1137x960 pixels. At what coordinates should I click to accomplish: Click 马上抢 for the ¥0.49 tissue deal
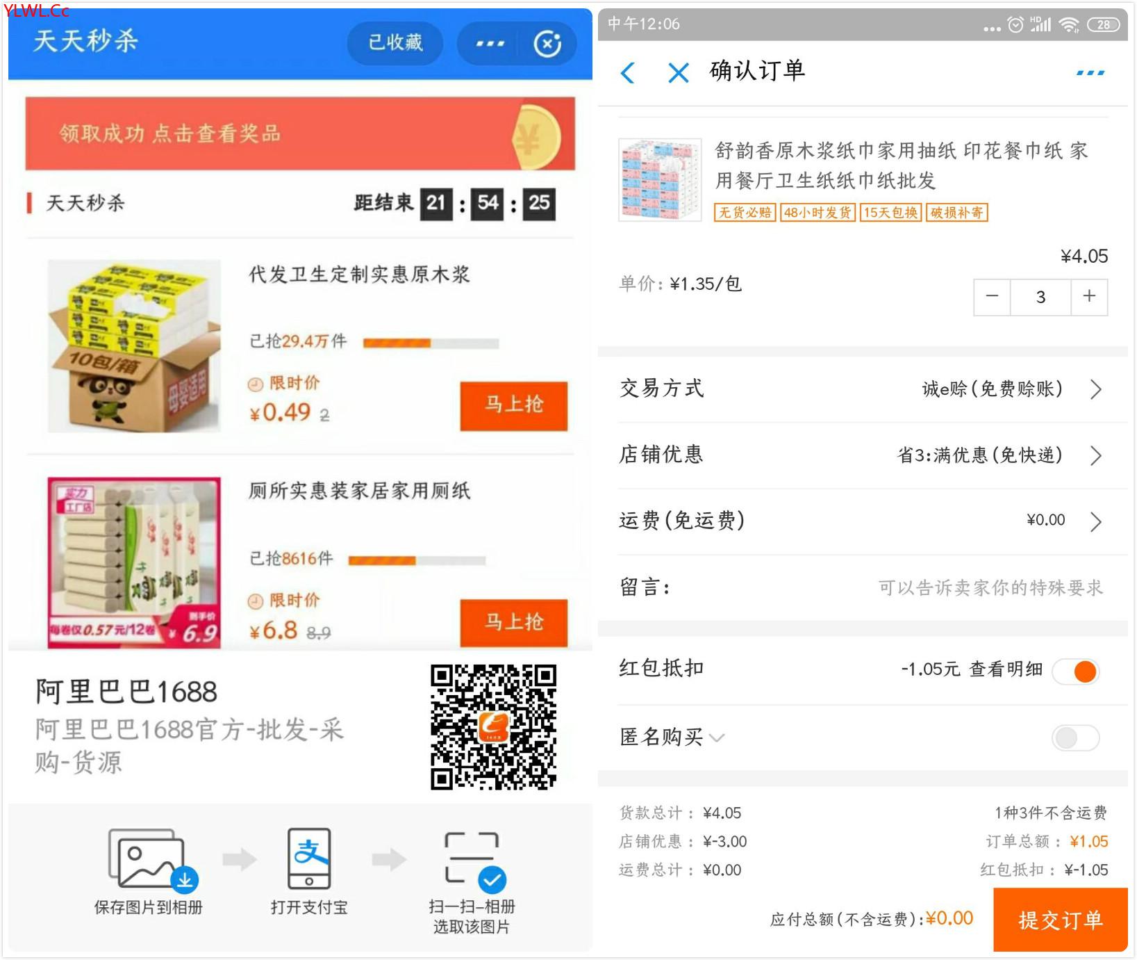513,405
